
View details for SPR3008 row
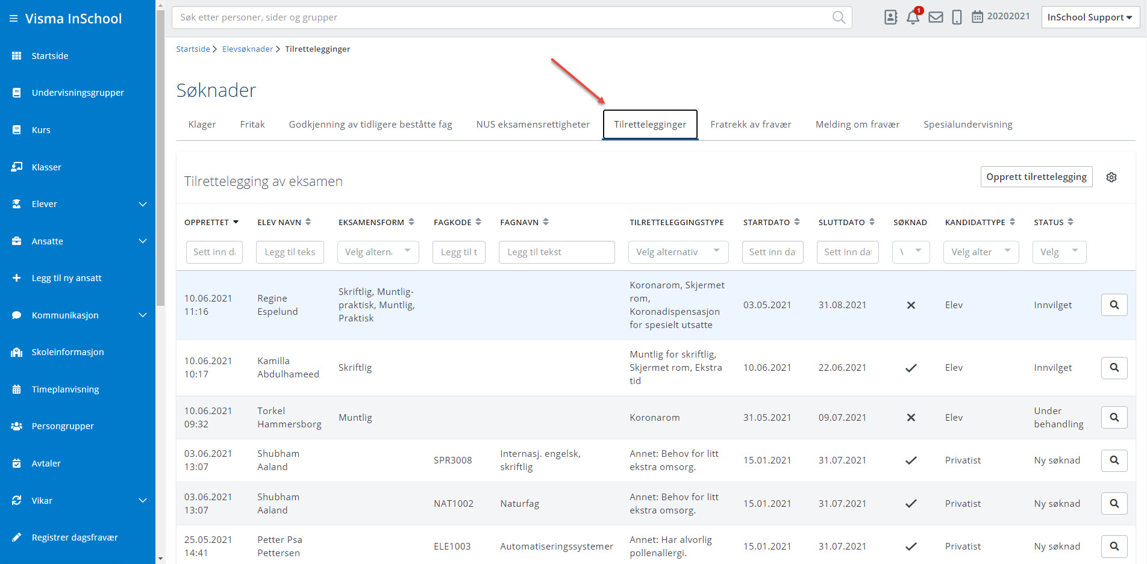(x=1114, y=460)
